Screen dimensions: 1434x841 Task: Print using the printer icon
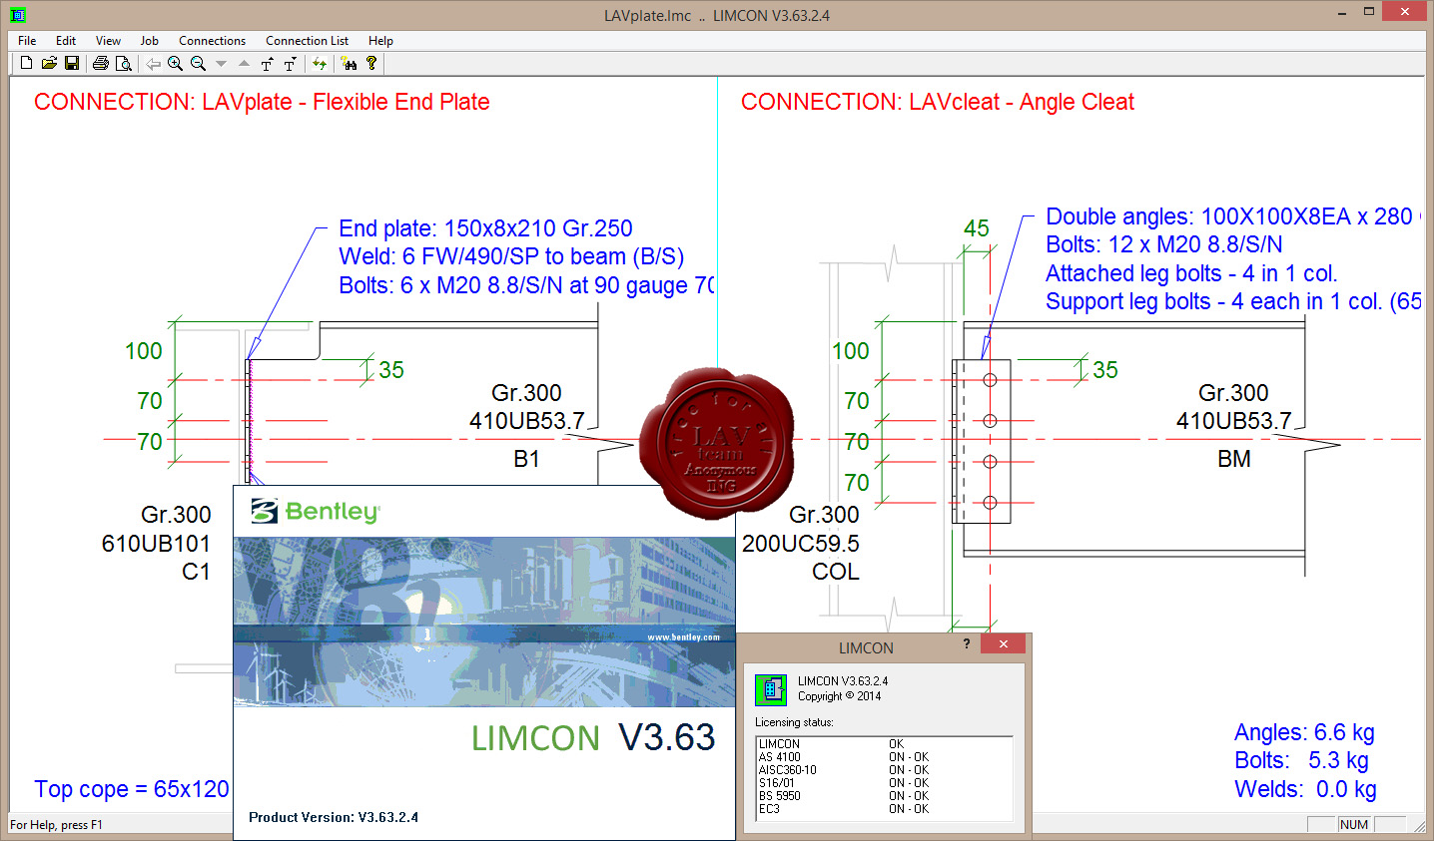click(x=100, y=63)
